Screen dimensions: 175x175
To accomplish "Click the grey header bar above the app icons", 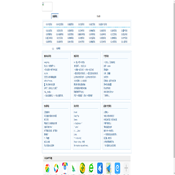I will pos(87,158).
